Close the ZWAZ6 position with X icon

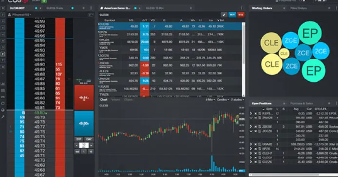pos(255,118)
